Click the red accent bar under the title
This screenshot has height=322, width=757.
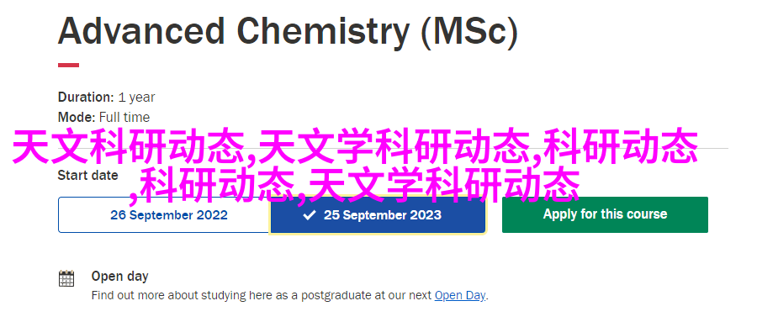[x=69, y=65]
